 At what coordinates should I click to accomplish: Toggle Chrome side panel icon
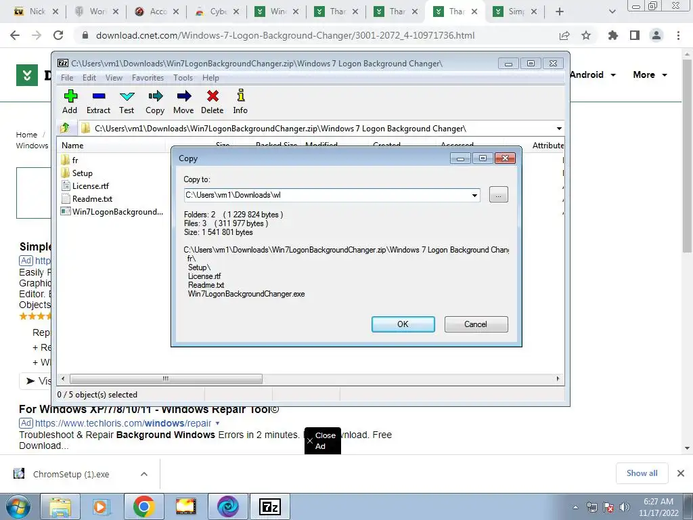pos(635,35)
